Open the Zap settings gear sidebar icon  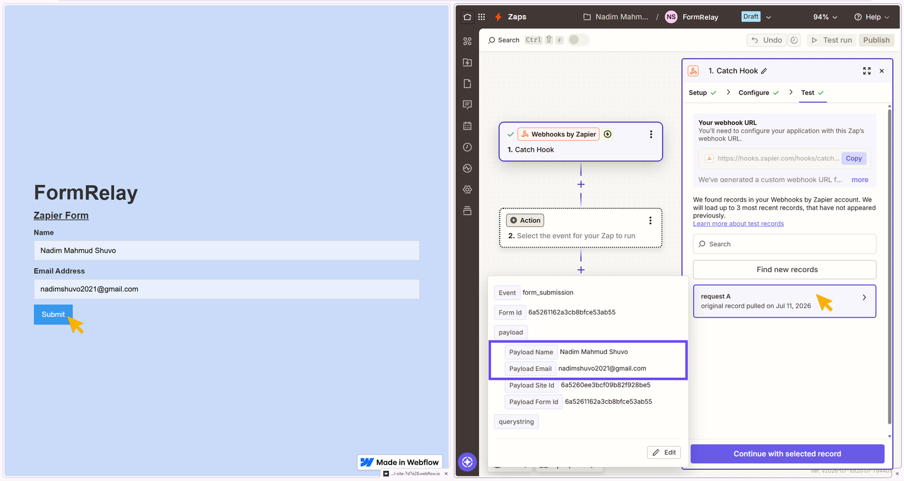point(467,190)
